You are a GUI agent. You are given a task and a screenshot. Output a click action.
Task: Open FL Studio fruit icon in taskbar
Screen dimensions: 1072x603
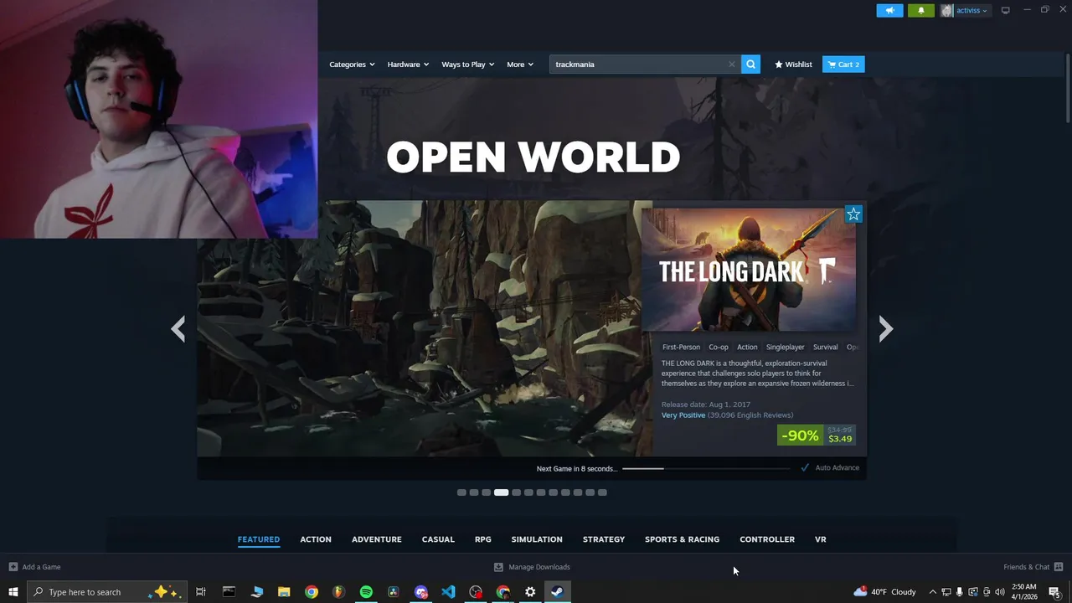[x=338, y=592]
